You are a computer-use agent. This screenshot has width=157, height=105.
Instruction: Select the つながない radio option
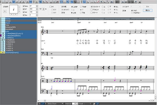pos(132,13)
